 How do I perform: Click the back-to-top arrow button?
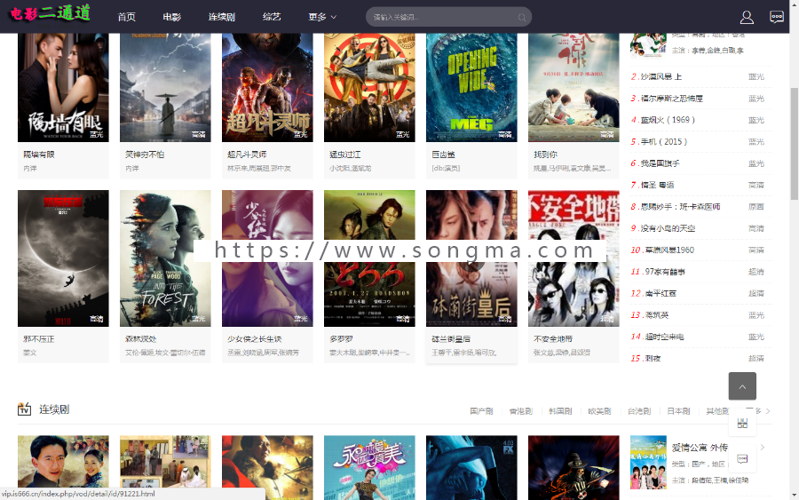point(742,385)
